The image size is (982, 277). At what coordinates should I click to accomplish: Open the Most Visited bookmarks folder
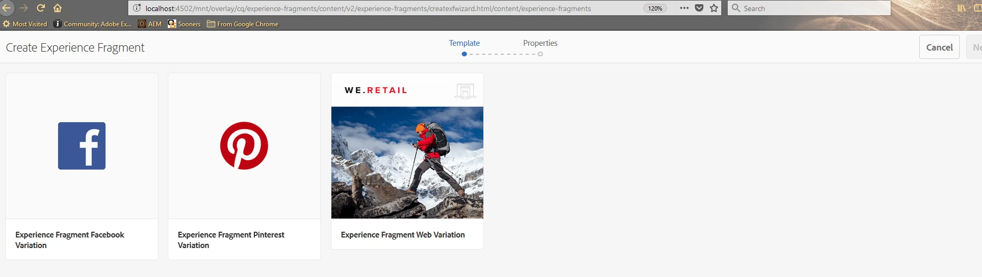[x=25, y=24]
